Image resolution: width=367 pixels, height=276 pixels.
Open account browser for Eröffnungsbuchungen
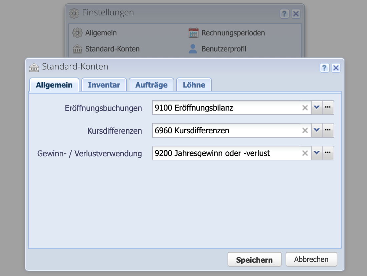coord(328,108)
